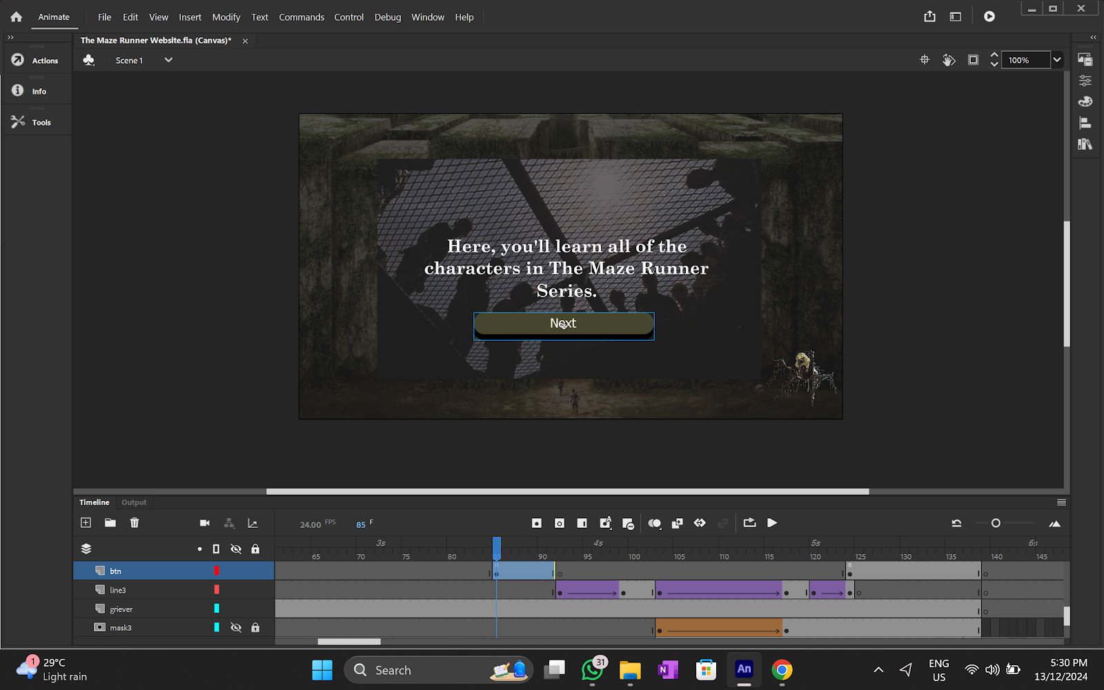Open the Window menu
Screen dimensions: 1104x690
pyautogui.click(x=428, y=17)
